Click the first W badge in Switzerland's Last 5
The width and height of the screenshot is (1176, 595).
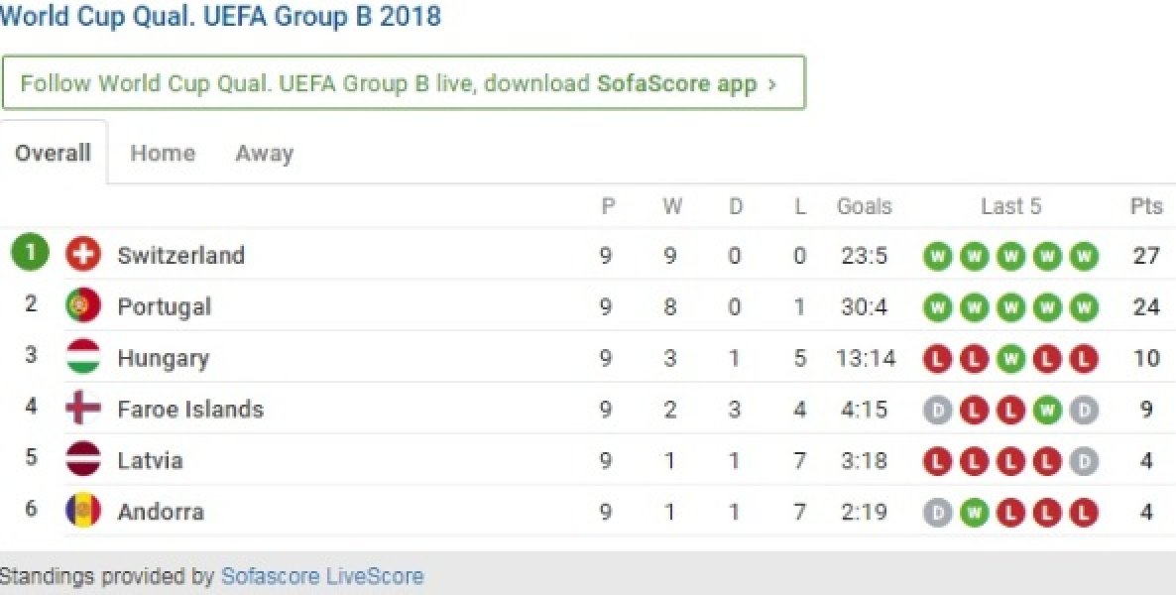pyautogui.click(x=937, y=255)
